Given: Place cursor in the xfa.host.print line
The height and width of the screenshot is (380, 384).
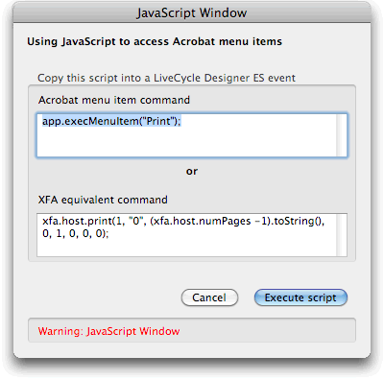Looking at the screenshot, I should (x=183, y=221).
